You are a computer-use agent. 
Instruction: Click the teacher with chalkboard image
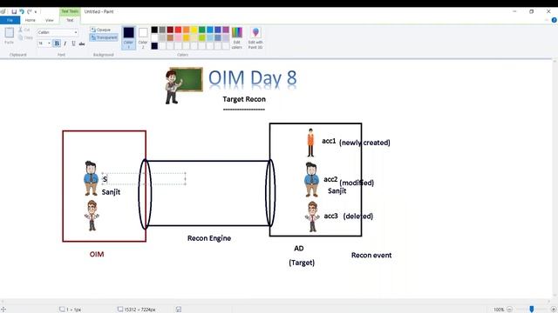tap(184, 85)
